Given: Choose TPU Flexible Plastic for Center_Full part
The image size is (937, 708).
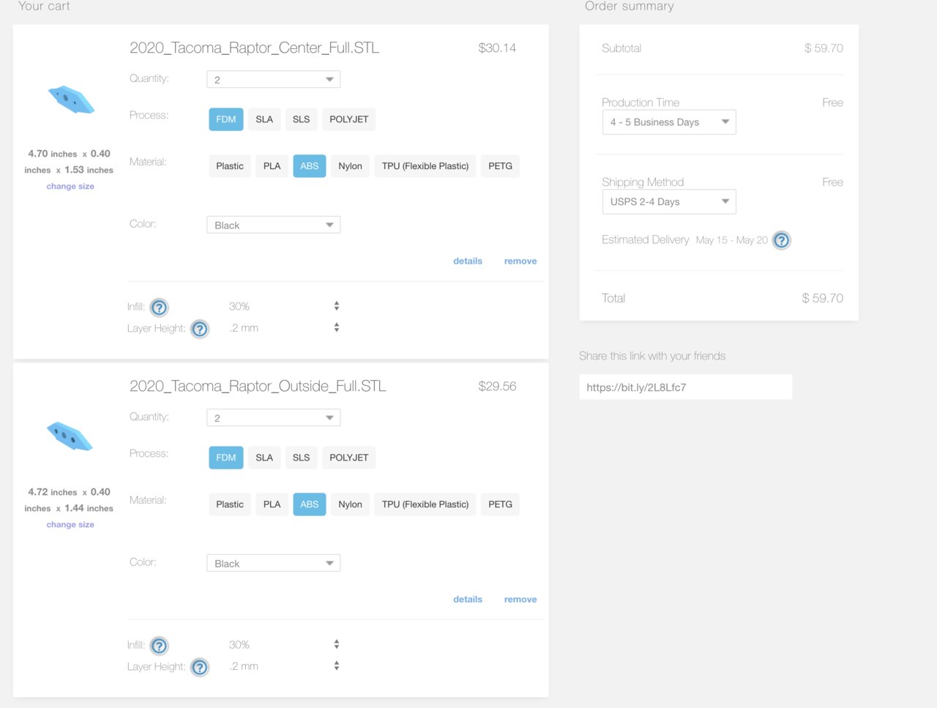Looking at the screenshot, I should point(425,166).
